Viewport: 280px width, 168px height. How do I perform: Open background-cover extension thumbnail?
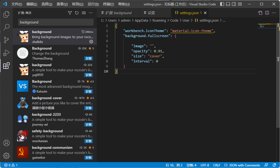click(23, 103)
